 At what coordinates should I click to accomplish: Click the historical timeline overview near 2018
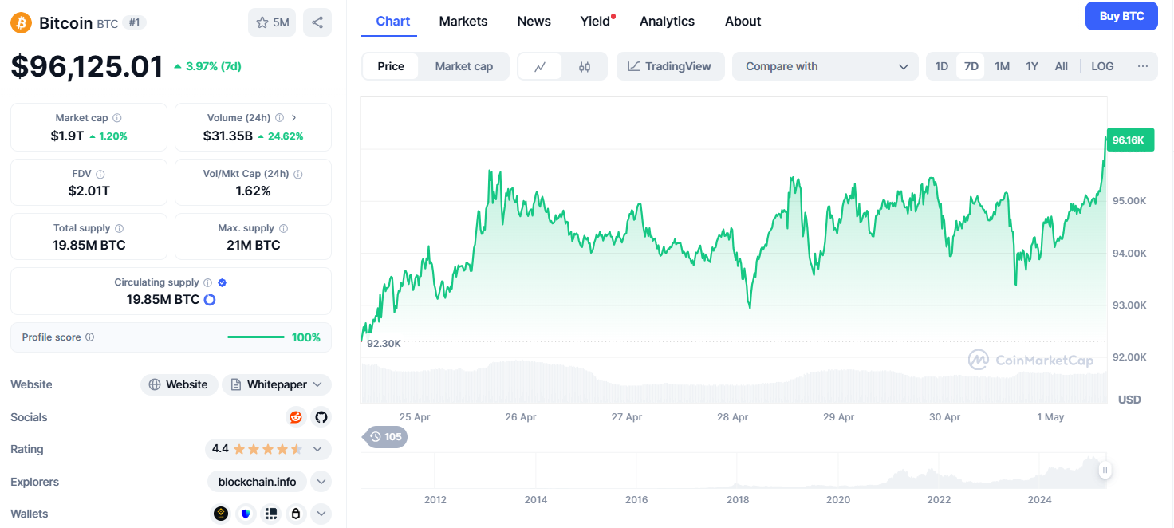click(x=738, y=471)
